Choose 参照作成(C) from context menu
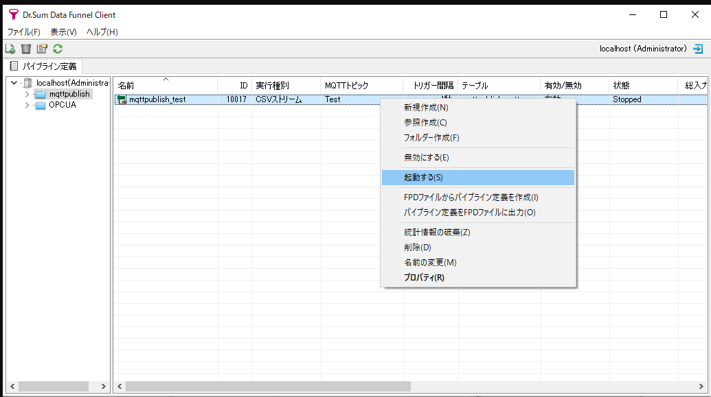711x397 pixels. click(478, 123)
